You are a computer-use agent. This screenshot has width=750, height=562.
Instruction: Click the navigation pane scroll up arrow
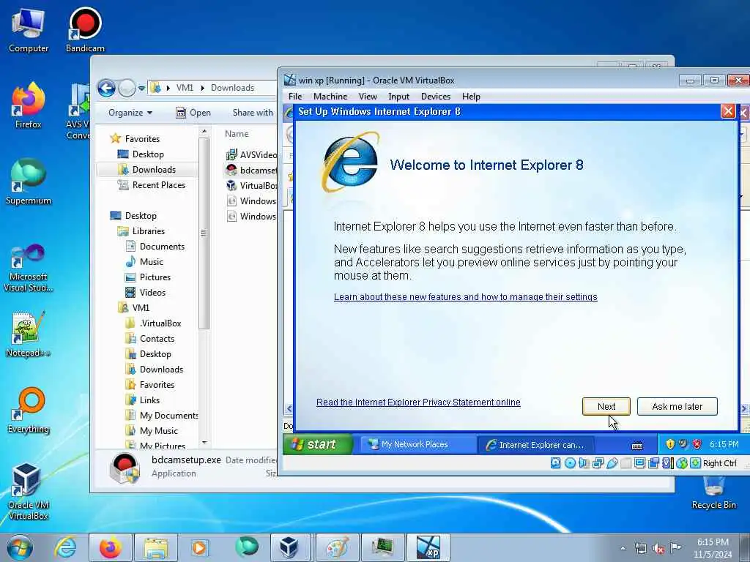click(204, 132)
